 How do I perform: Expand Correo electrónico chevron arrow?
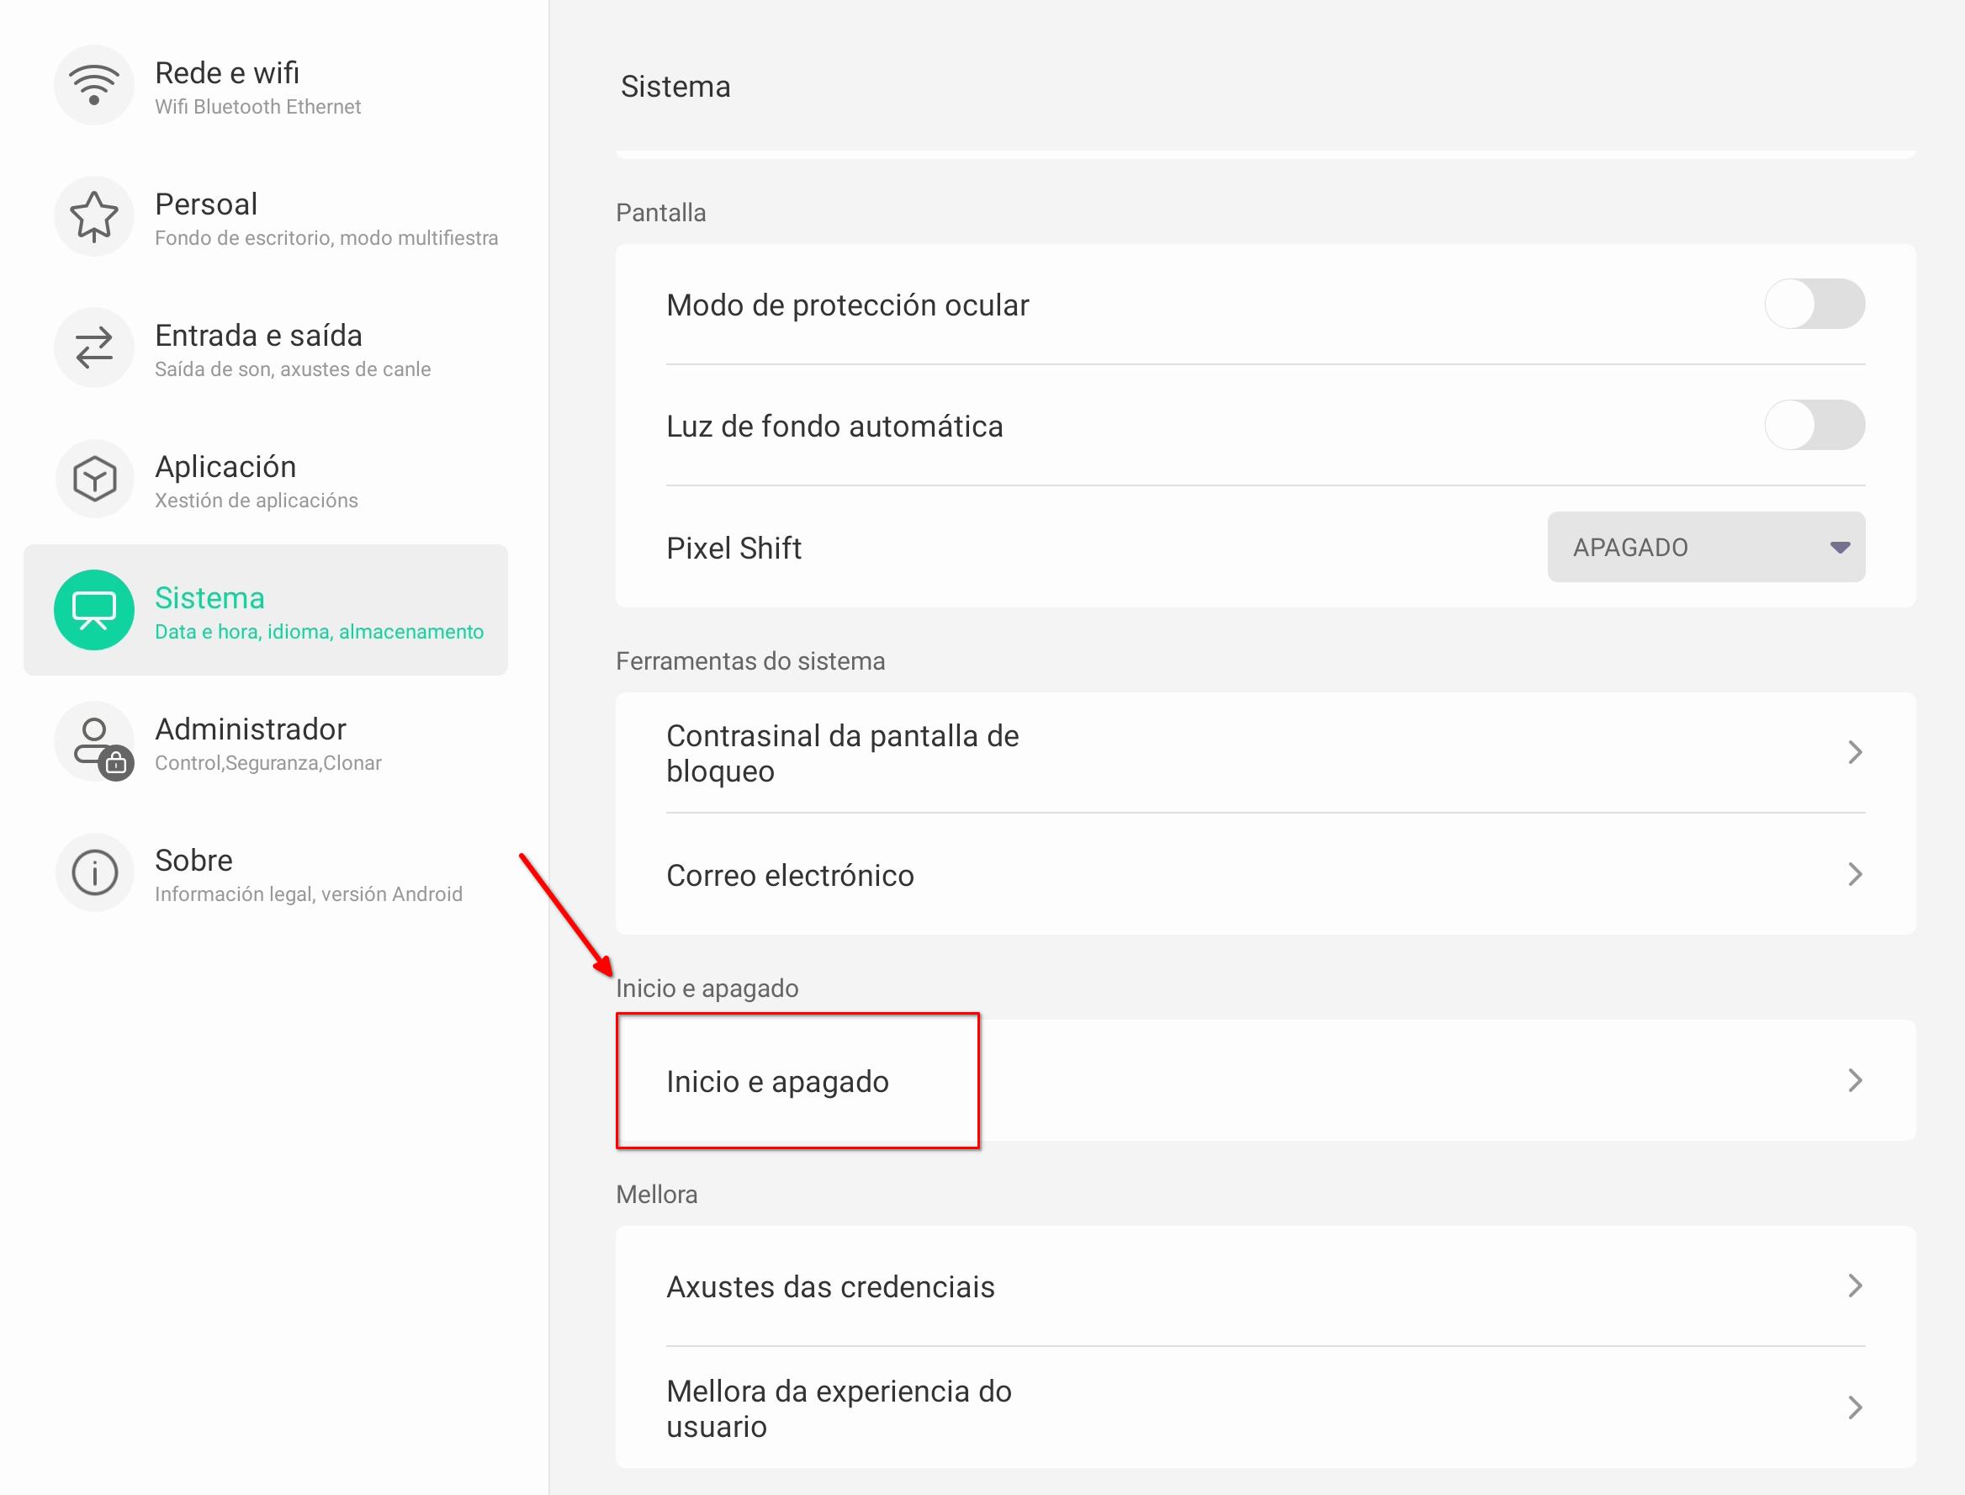tap(1854, 874)
